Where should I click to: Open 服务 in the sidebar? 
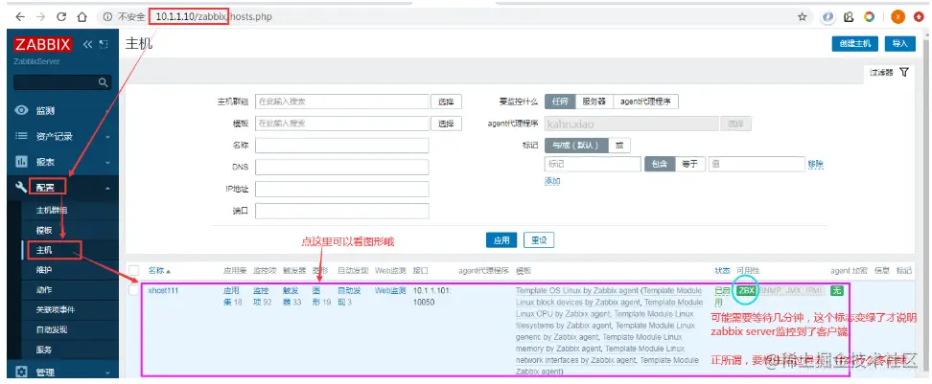[x=44, y=350]
